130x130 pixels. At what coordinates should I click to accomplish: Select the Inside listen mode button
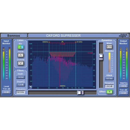(x=21, y=55)
